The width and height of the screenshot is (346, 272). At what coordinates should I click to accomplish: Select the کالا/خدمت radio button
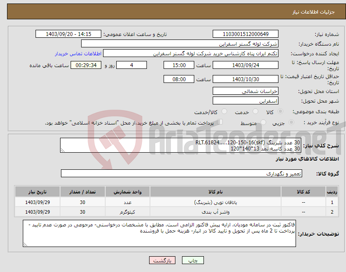(x=224, y=111)
